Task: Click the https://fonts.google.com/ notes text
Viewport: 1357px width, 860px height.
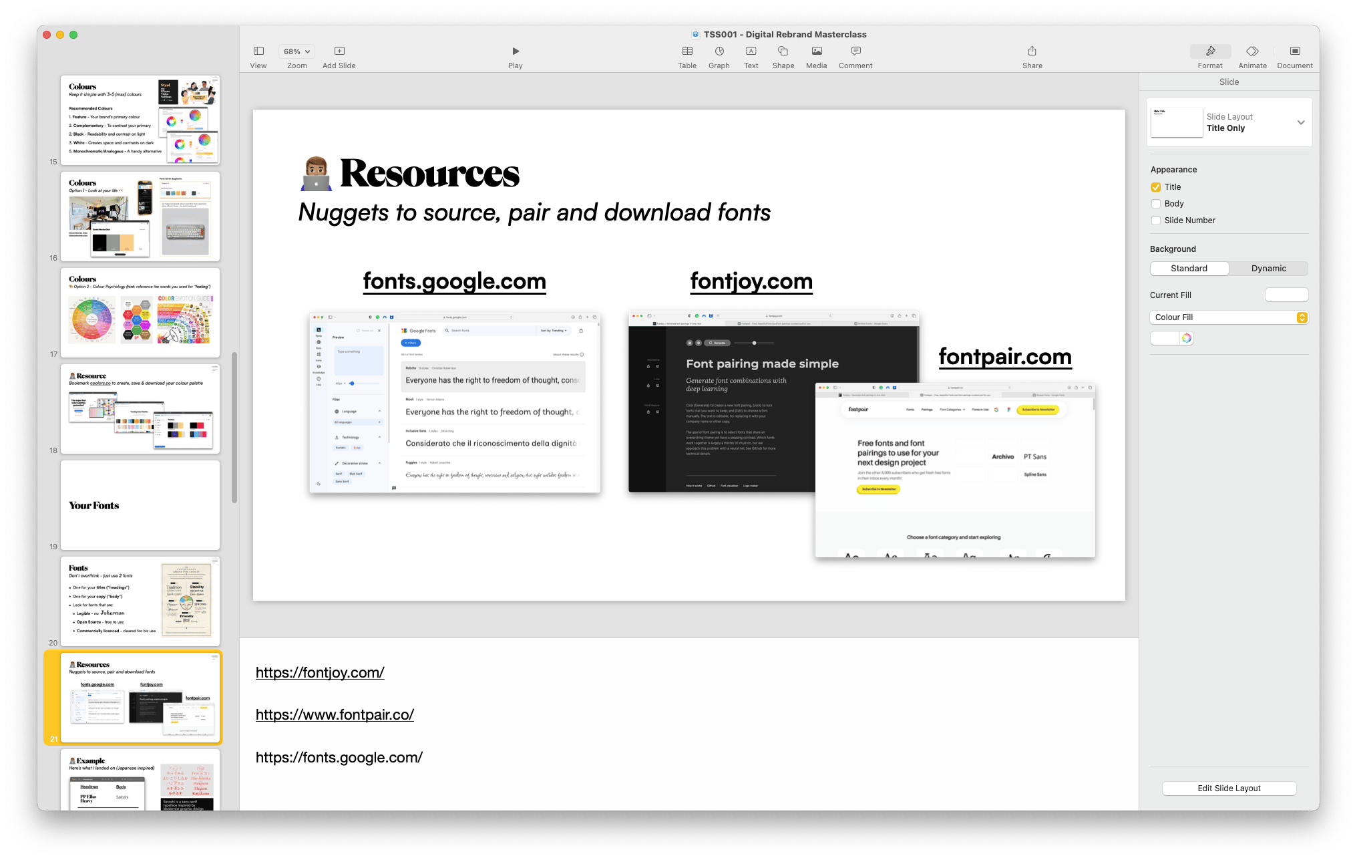Action: (339, 758)
